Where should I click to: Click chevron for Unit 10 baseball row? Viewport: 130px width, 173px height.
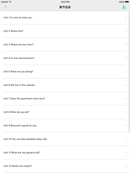(x=126, y=139)
